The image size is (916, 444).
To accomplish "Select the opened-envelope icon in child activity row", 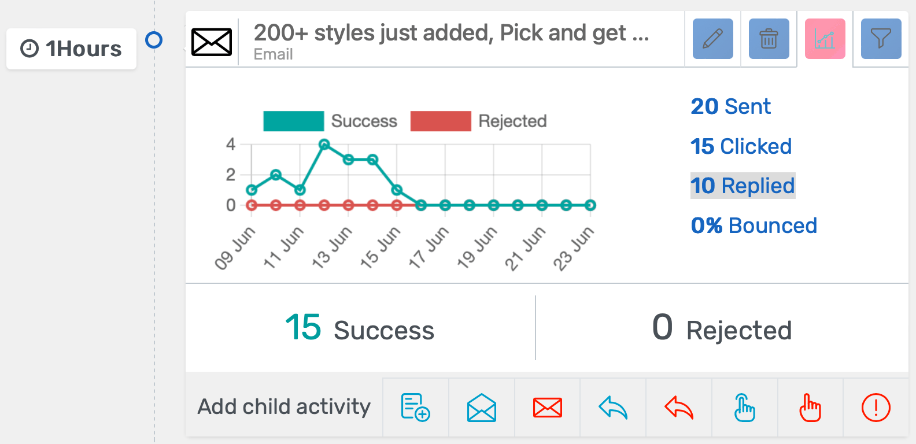I will coord(481,407).
